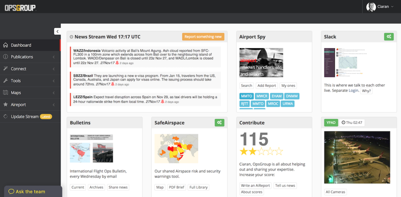The width and height of the screenshot is (401, 197).
Task: Click the Maps icon in sidebar
Action: pyautogui.click(x=5, y=93)
